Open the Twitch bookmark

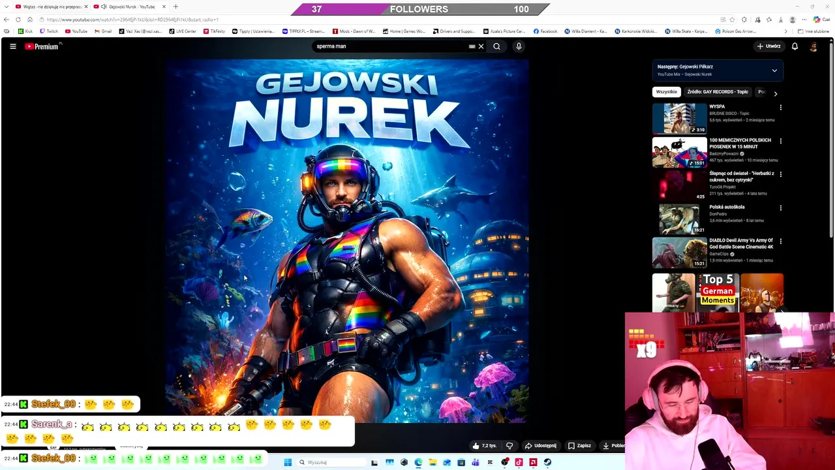[49, 31]
